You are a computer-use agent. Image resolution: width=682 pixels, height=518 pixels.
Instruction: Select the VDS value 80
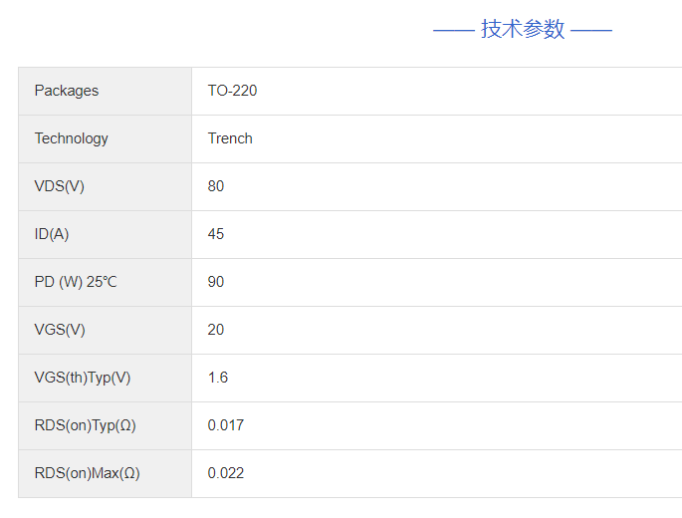(216, 186)
